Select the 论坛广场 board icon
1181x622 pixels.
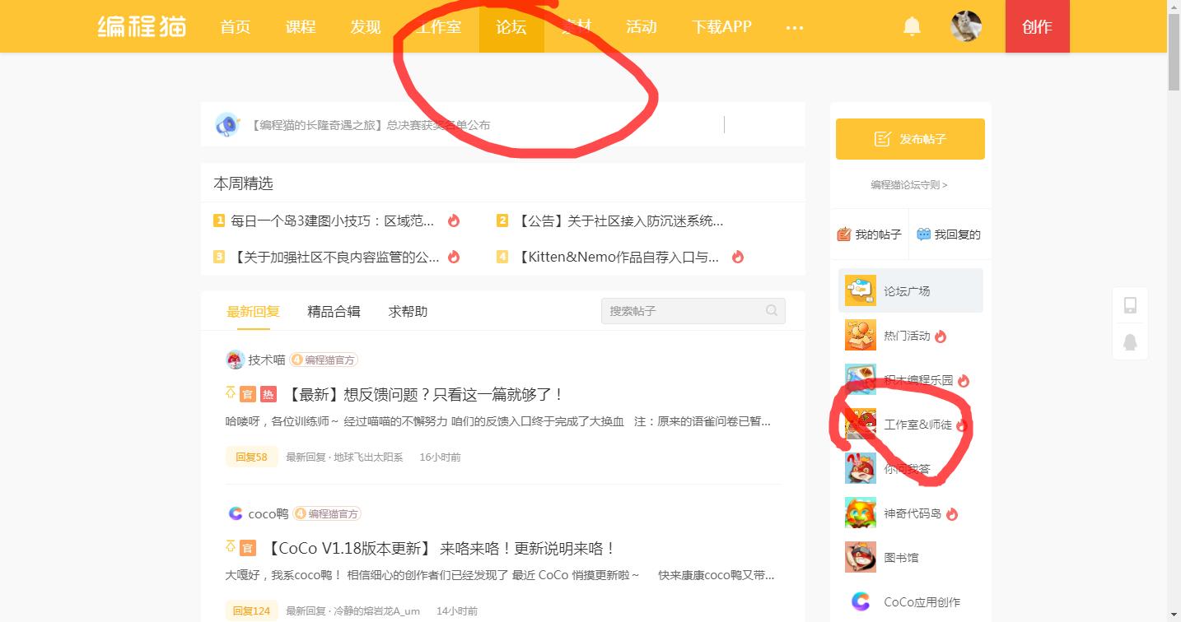click(861, 290)
